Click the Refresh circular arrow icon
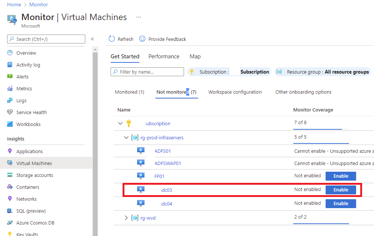The height and width of the screenshot is (236, 374). pyautogui.click(x=112, y=39)
